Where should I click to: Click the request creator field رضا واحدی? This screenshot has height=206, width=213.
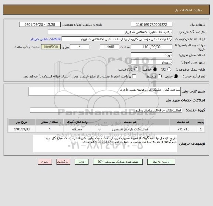(x=117, y=39)
